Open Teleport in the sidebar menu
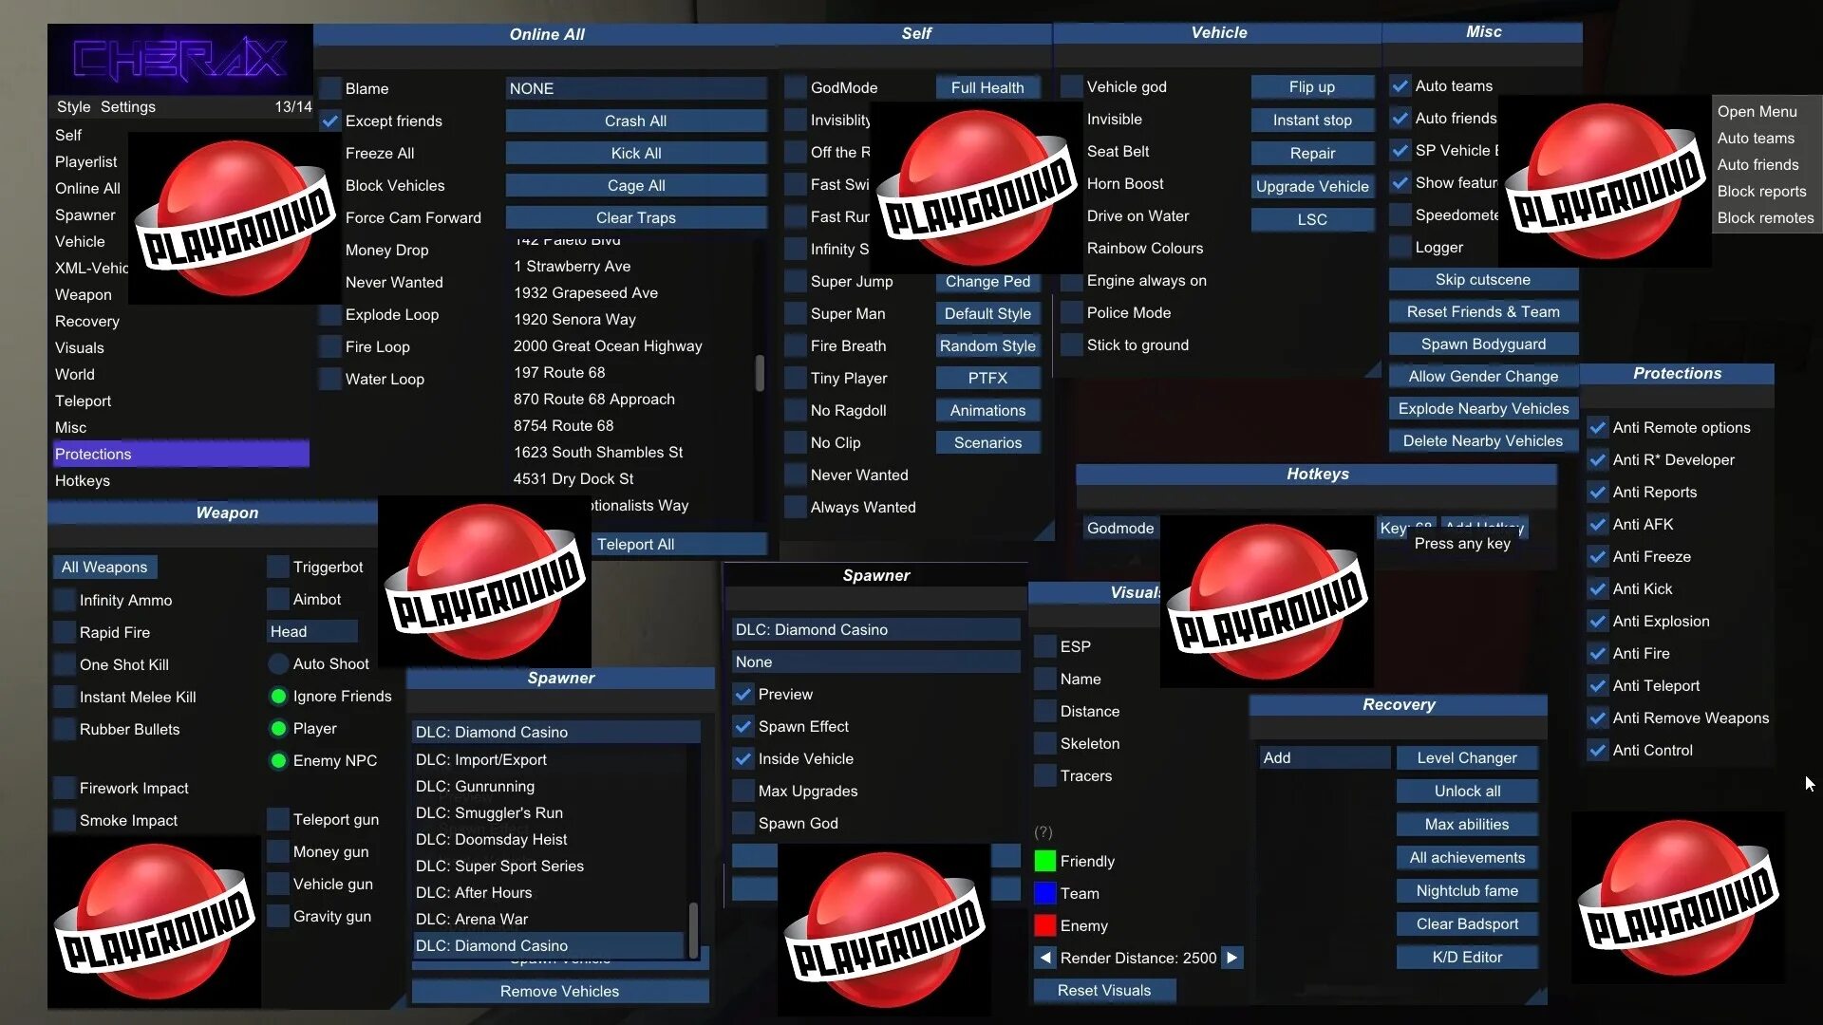The image size is (1823, 1025). point(83,401)
